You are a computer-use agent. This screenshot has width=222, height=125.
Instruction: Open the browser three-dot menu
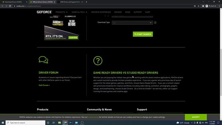(220, 6)
